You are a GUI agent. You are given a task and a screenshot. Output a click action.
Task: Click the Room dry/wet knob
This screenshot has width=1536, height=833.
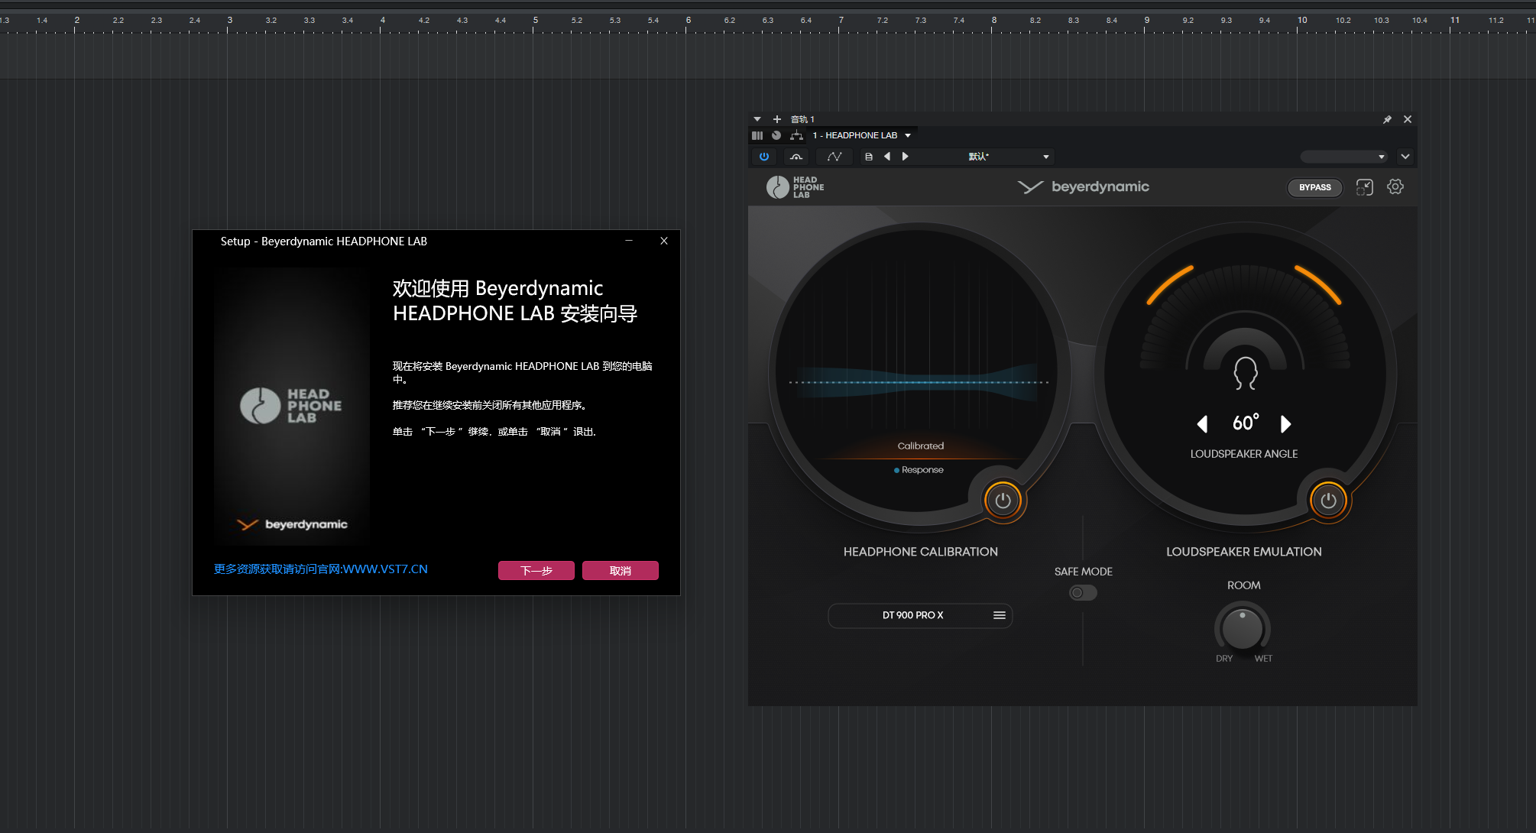pyautogui.click(x=1242, y=629)
